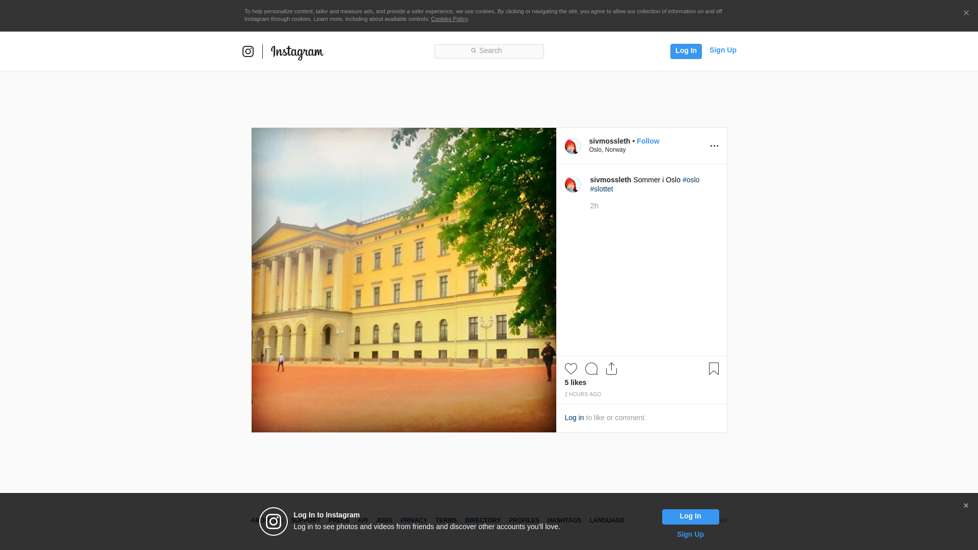Open the HASHTAGS footer link
The width and height of the screenshot is (978, 550).
point(564,520)
